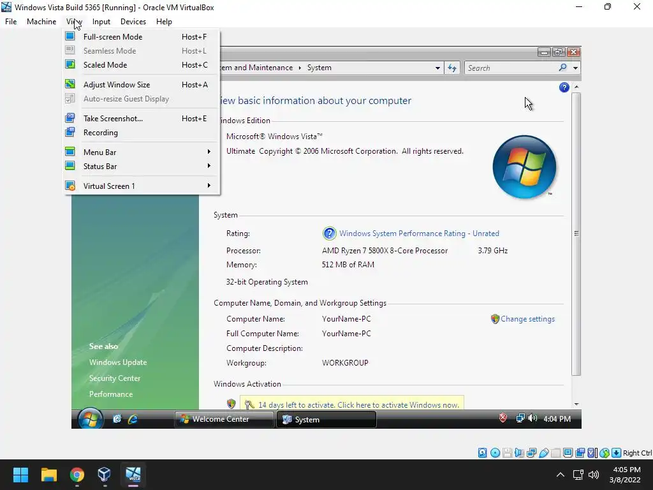Image resolution: width=653 pixels, height=490 pixels.
Task: Open the Devices menu
Action: 133,22
